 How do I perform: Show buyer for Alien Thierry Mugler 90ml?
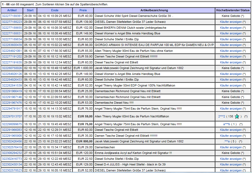(231, 51)
